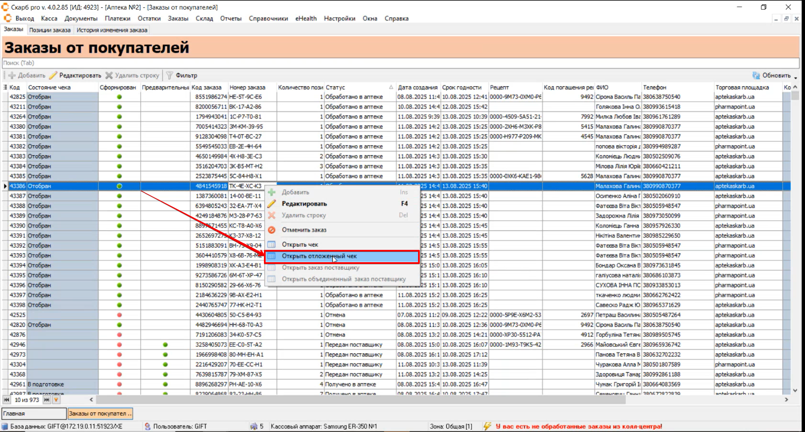This screenshot has height=432, width=805.
Task: Open the Справочники menu
Action: 268,18
